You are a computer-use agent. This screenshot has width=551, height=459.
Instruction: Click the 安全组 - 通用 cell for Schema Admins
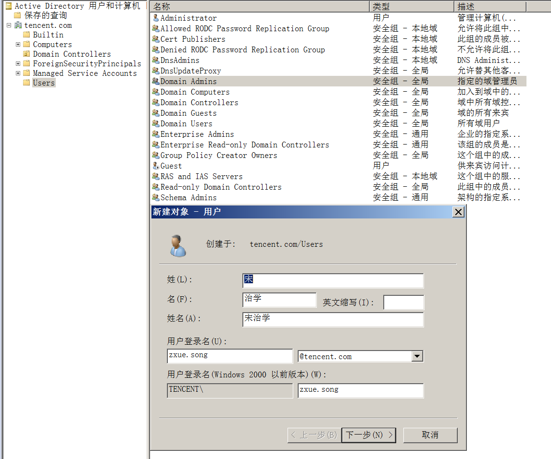(x=401, y=197)
